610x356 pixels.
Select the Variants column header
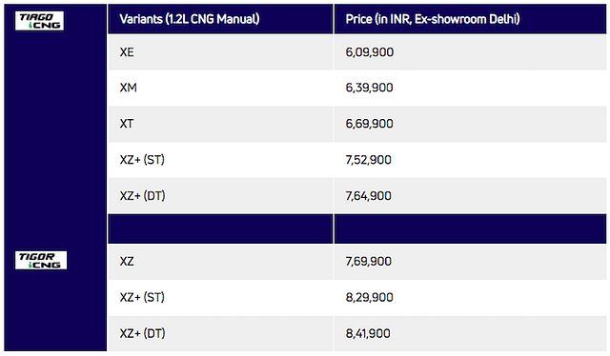pos(220,19)
